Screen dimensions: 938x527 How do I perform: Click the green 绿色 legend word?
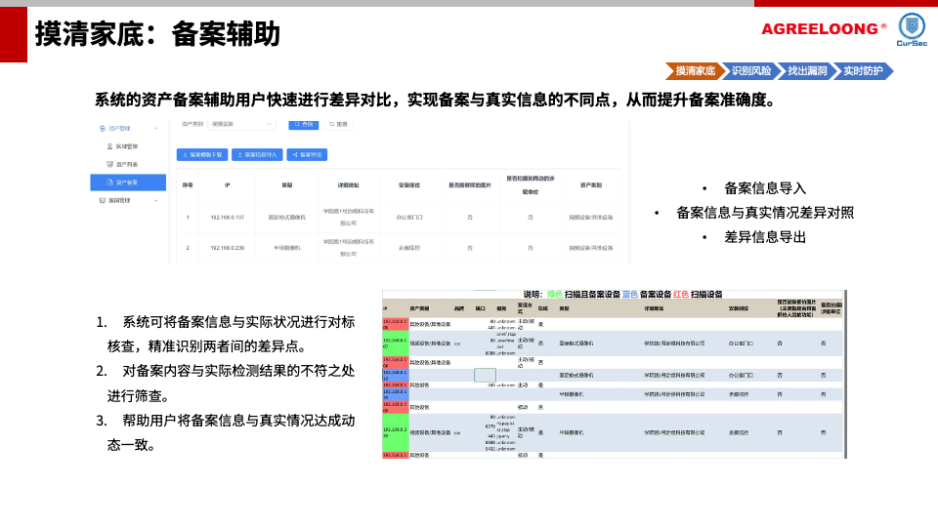(x=555, y=295)
